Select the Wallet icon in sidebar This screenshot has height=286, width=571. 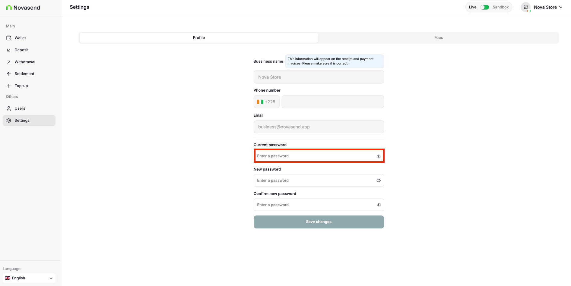pos(9,38)
